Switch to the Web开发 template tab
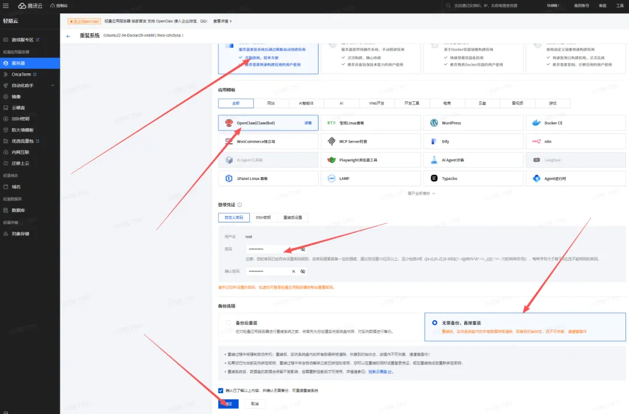Image resolution: width=629 pixels, height=414 pixels. tap(377, 103)
